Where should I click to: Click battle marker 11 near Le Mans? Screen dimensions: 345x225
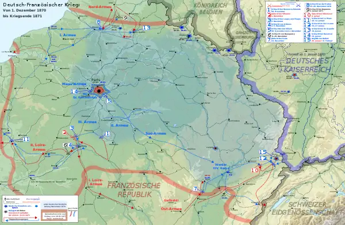(x=26, y=139)
